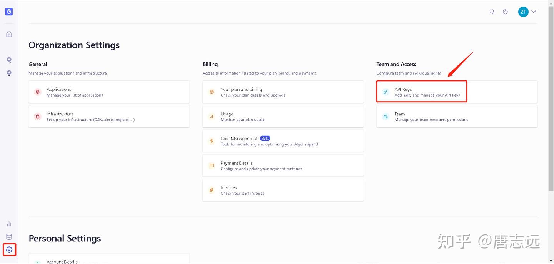
Task: Click the ZT user avatar
Action: coord(523,12)
